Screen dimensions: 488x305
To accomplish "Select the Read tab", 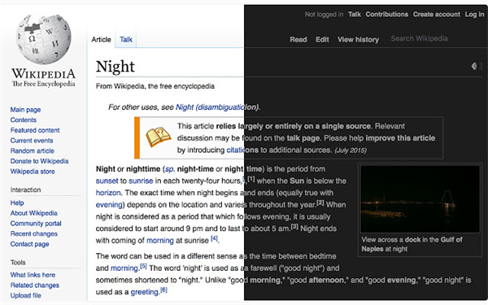I will [298, 40].
